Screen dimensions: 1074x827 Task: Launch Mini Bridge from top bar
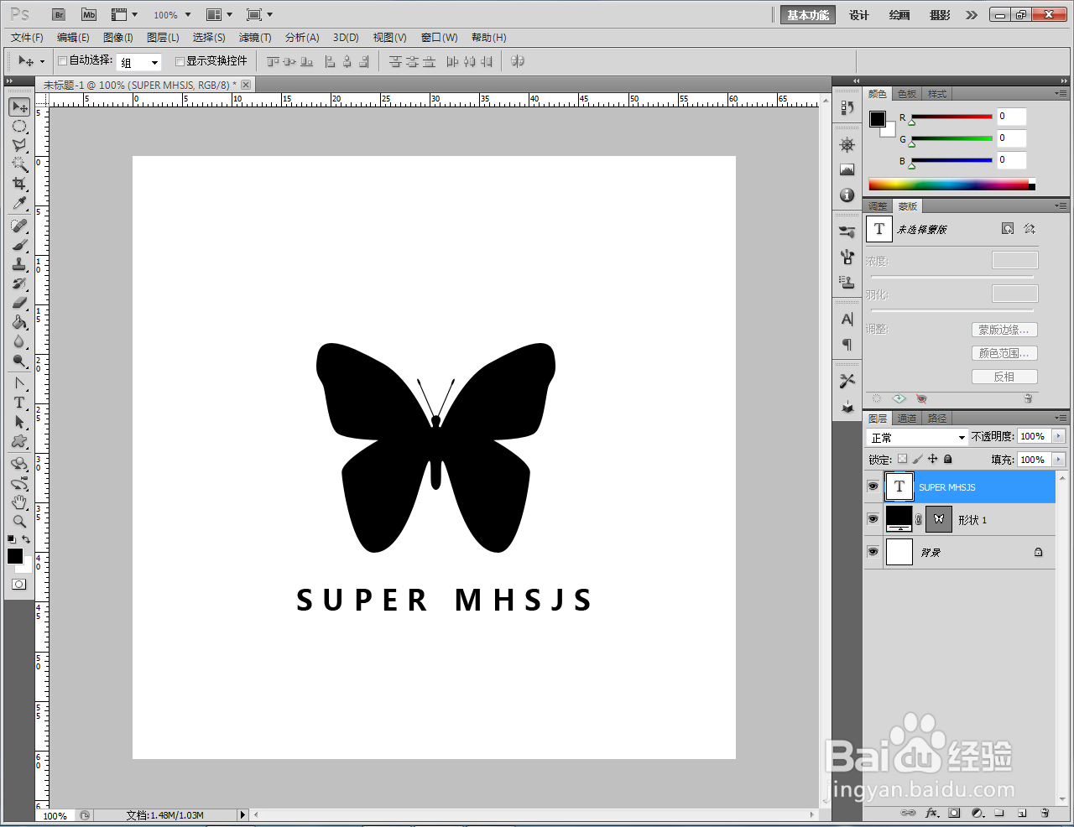[89, 14]
